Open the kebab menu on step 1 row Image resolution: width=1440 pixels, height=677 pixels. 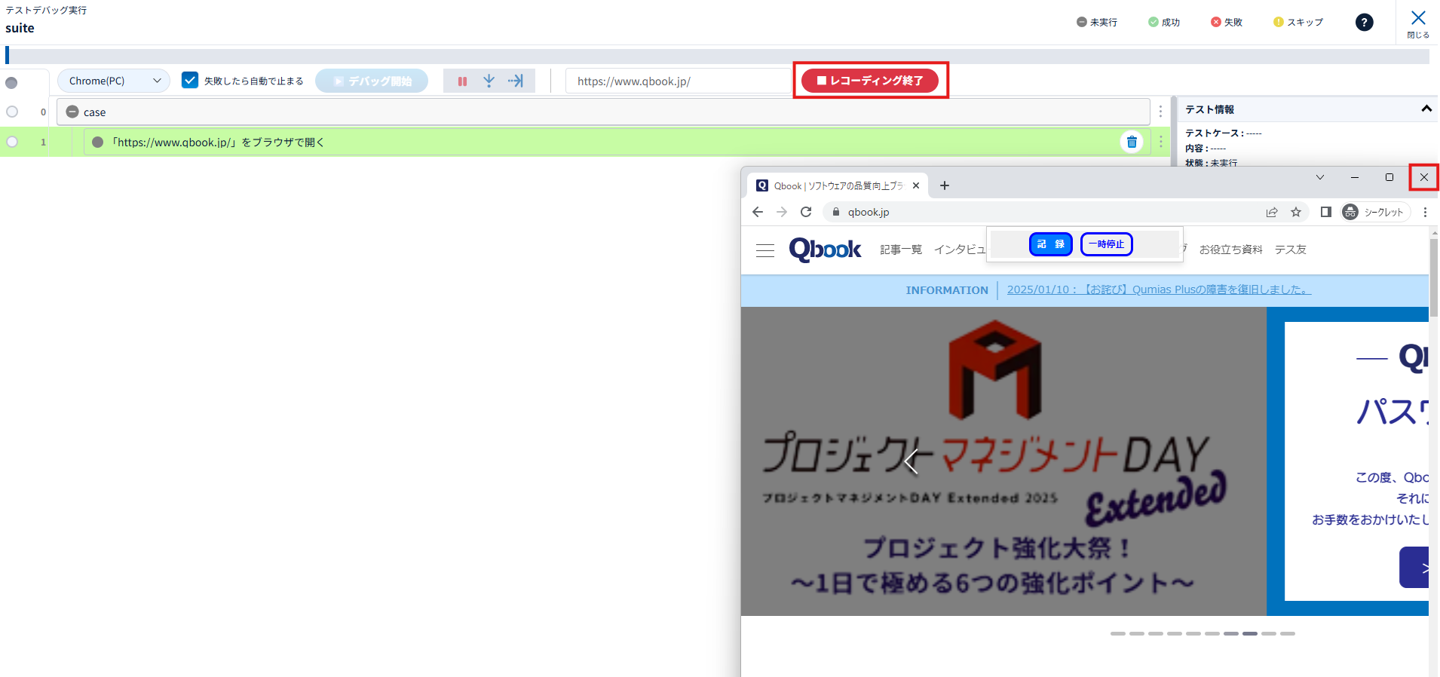click(1160, 142)
